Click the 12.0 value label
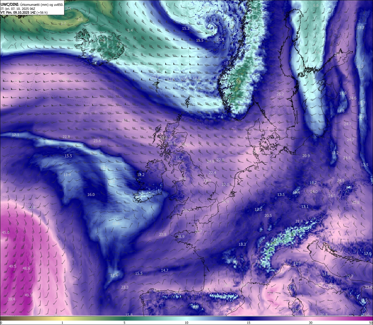This screenshot has height=325, width=373. 367,253
